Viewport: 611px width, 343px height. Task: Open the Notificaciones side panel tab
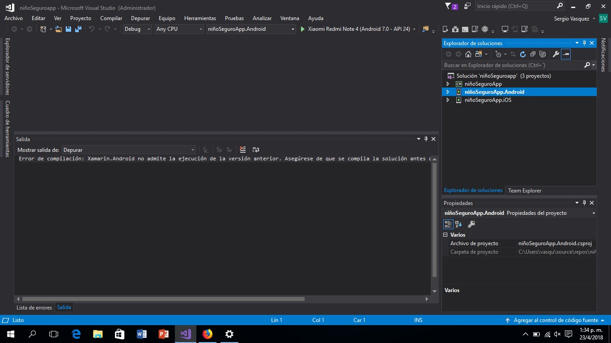(603, 55)
